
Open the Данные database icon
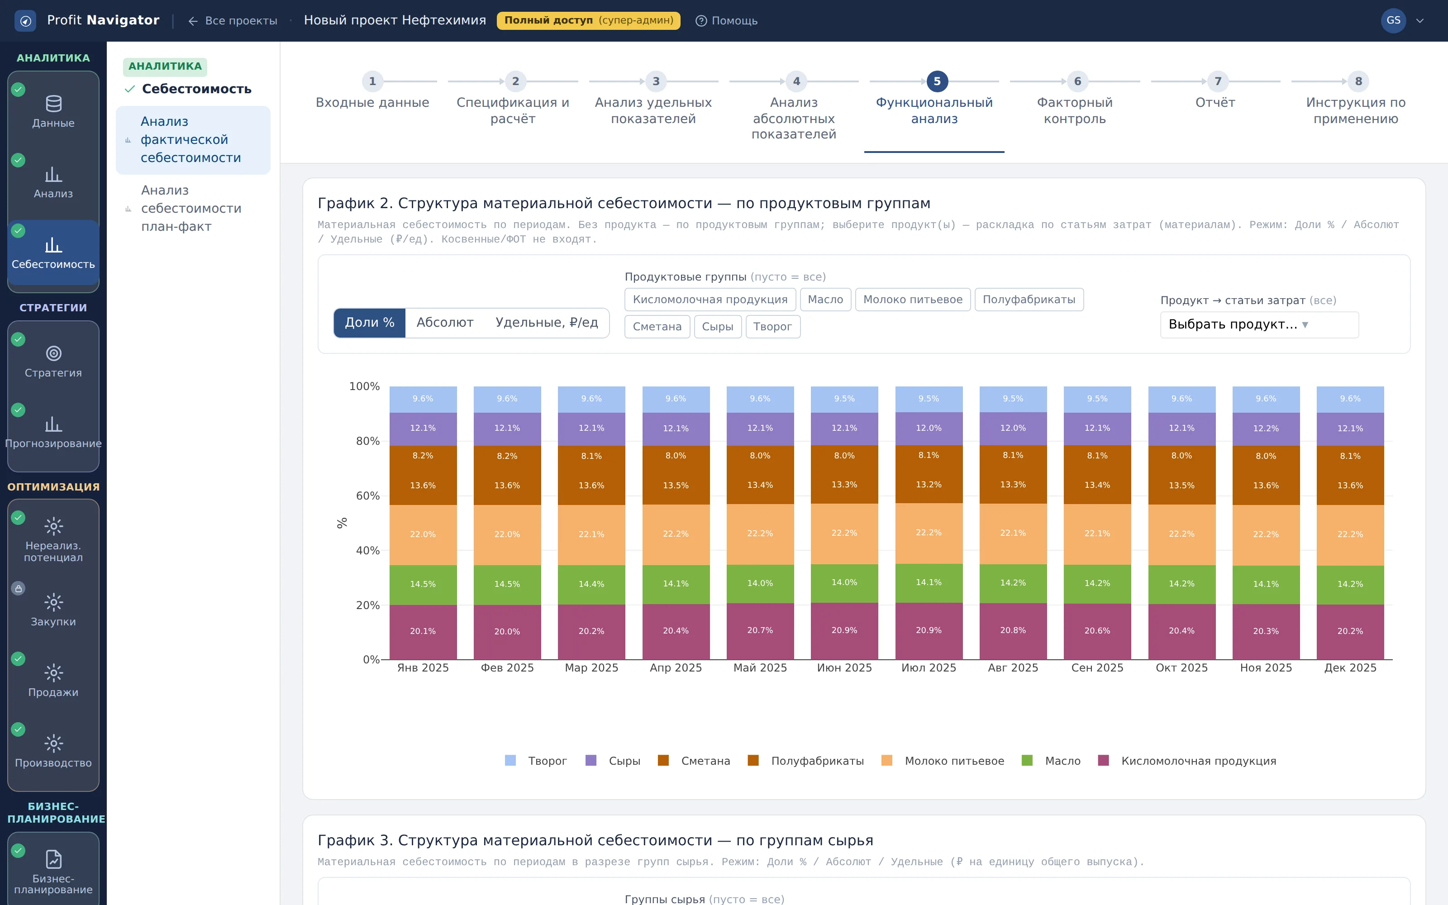point(53,104)
